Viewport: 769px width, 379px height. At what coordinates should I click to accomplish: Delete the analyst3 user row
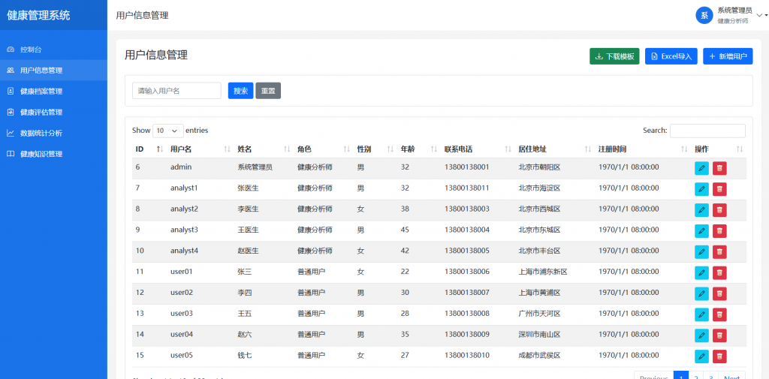tap(719, 231)
